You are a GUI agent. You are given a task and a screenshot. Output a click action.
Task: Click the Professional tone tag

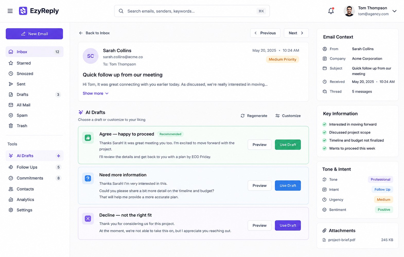point(380,180)
